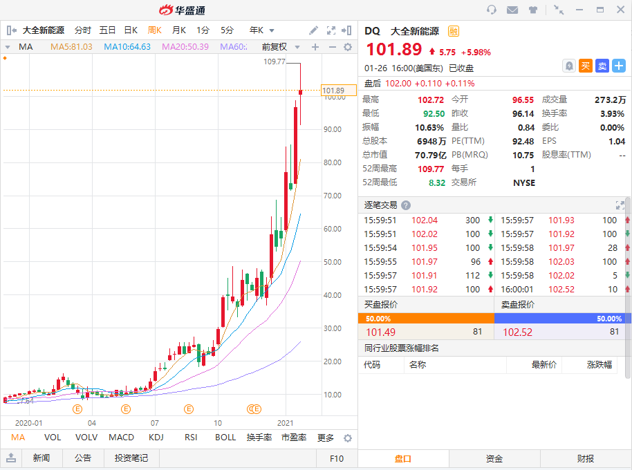Switch to 5分 chart tab
Viewport: 632px width, 470px height.
(227, 30)
